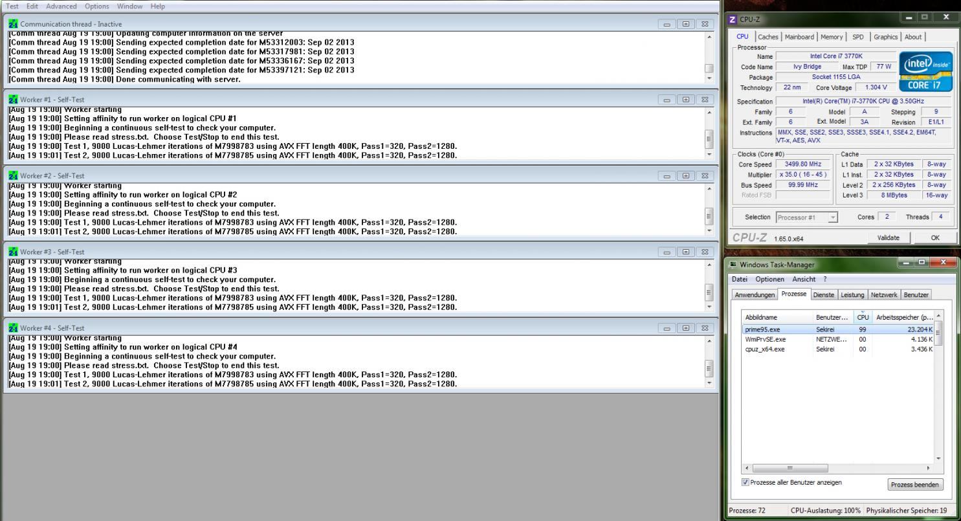Image resolution: width=961 pixels, height=521 pixels.
Task: Open the Ansicht menu in Task-Manager
Action: point(804,279)
